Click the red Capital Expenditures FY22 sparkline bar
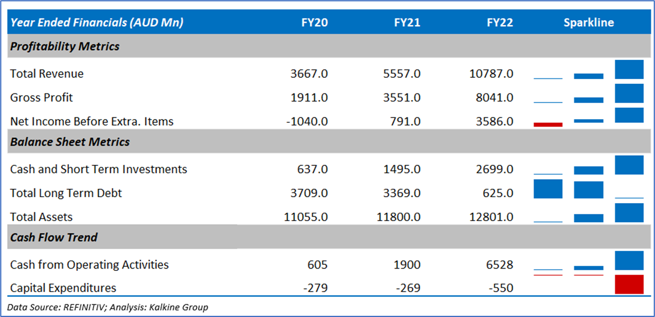 629,284
